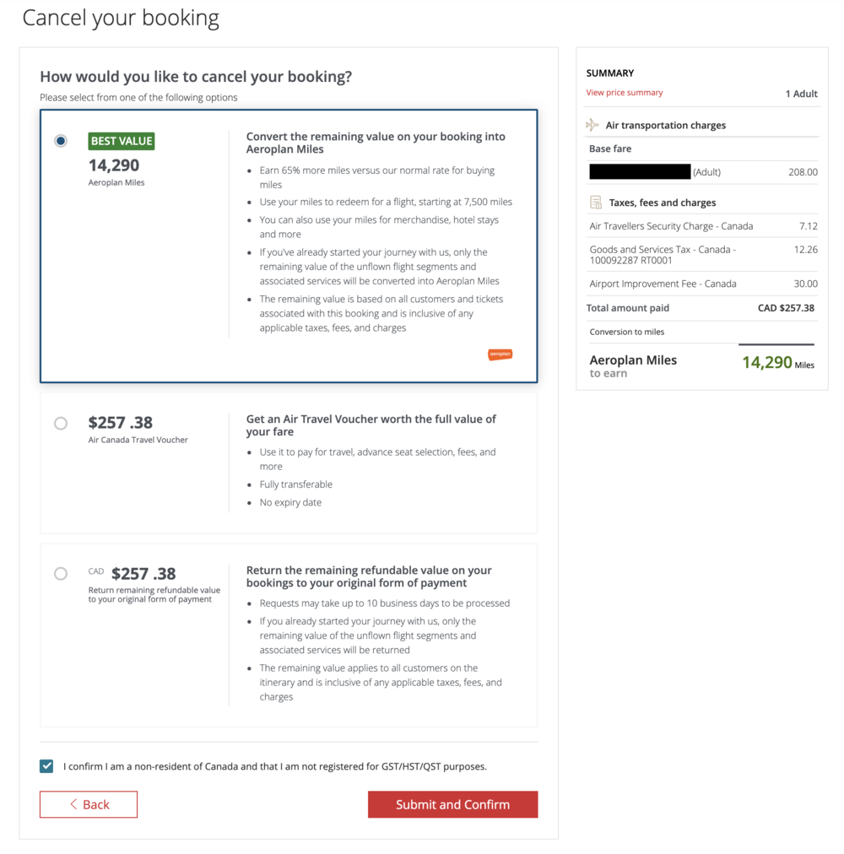
Task: Click the green BEST VALUE badge
Action: click(122, 141)
